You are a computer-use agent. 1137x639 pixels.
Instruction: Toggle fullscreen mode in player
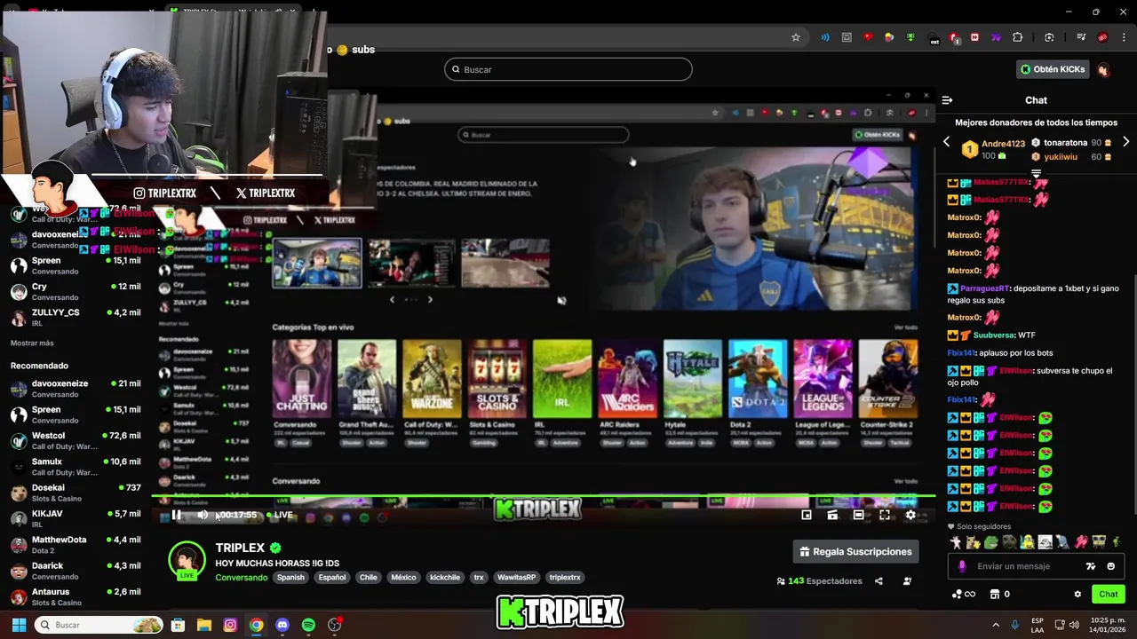(885, 515)
